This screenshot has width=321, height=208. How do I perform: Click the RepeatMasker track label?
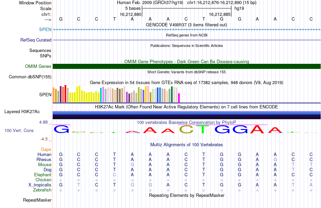point(37,200)
